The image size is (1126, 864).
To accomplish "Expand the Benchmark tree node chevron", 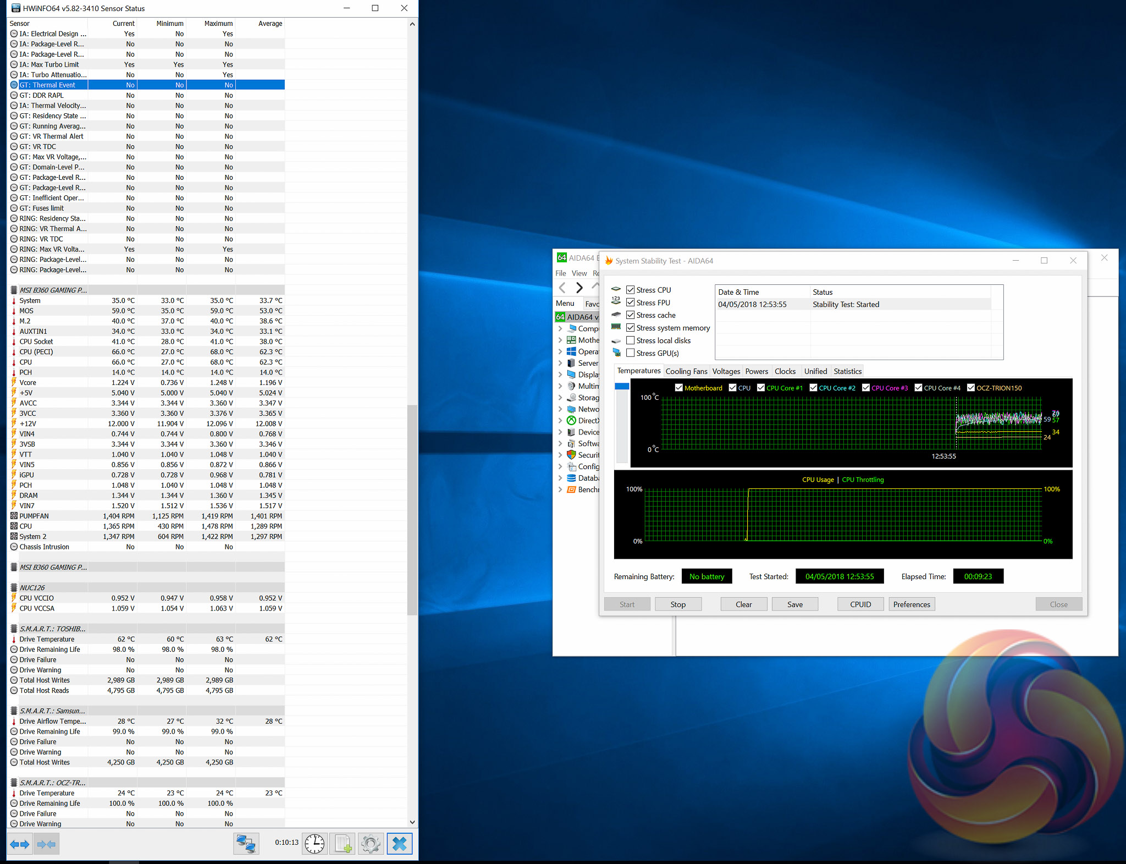I will click(560, 489).
